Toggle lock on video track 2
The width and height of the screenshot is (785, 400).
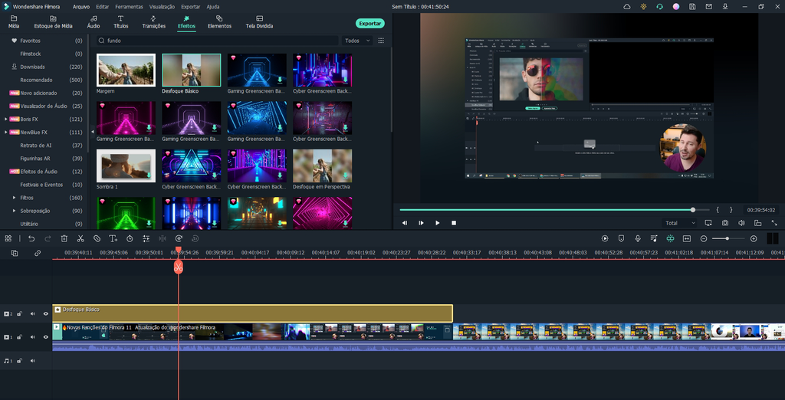(19, 314)
